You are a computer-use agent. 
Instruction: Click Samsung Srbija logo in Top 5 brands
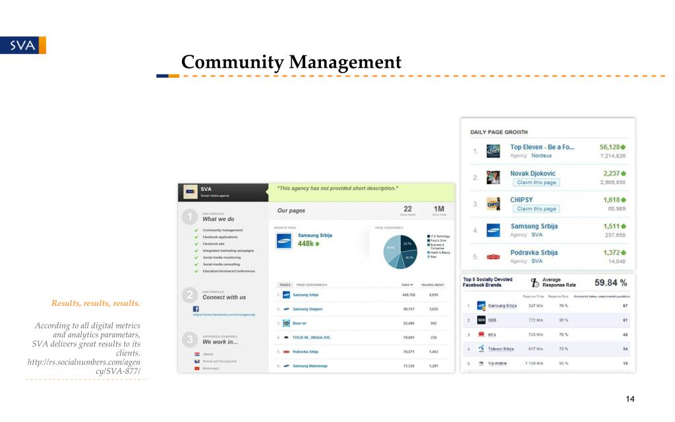click(481, 306)
